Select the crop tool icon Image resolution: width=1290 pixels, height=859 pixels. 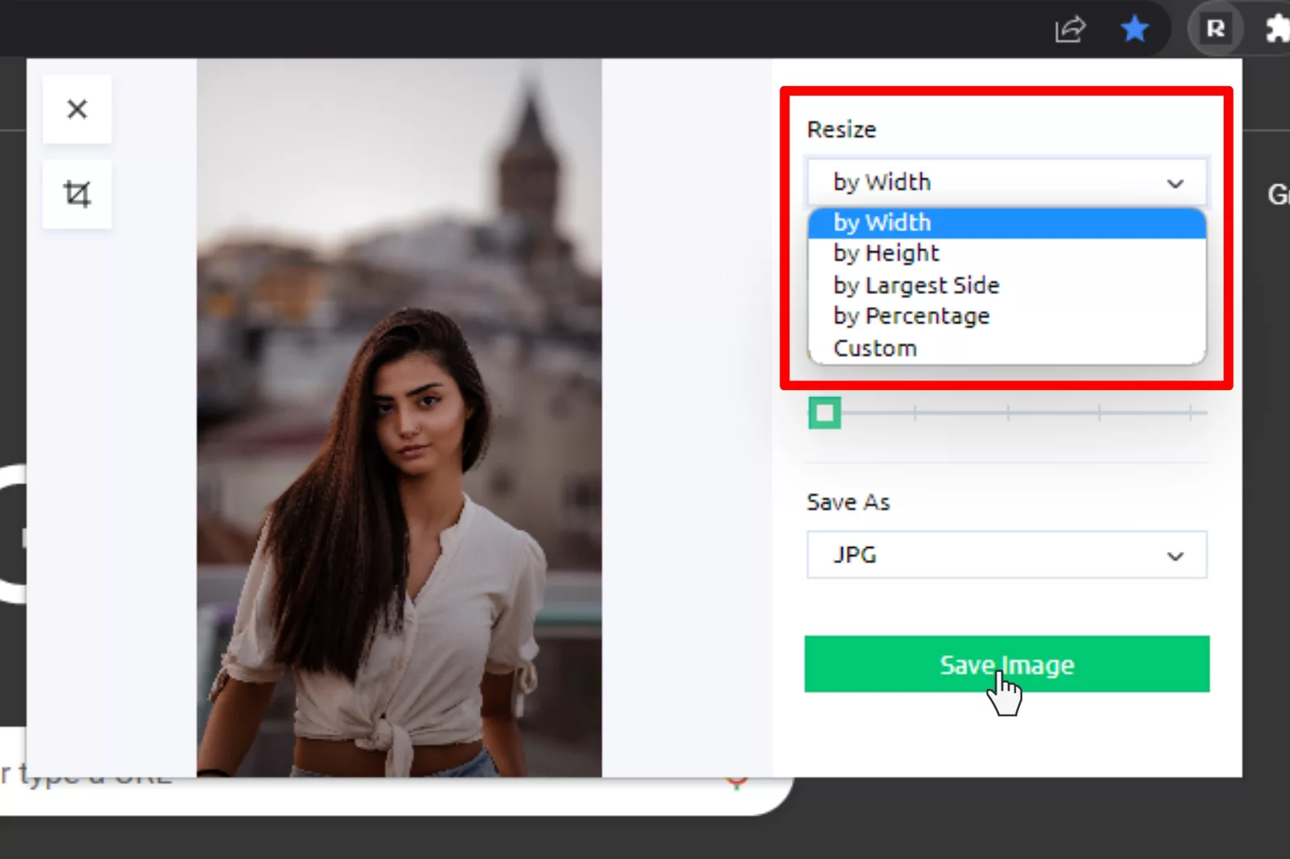[x=77, y=194]
